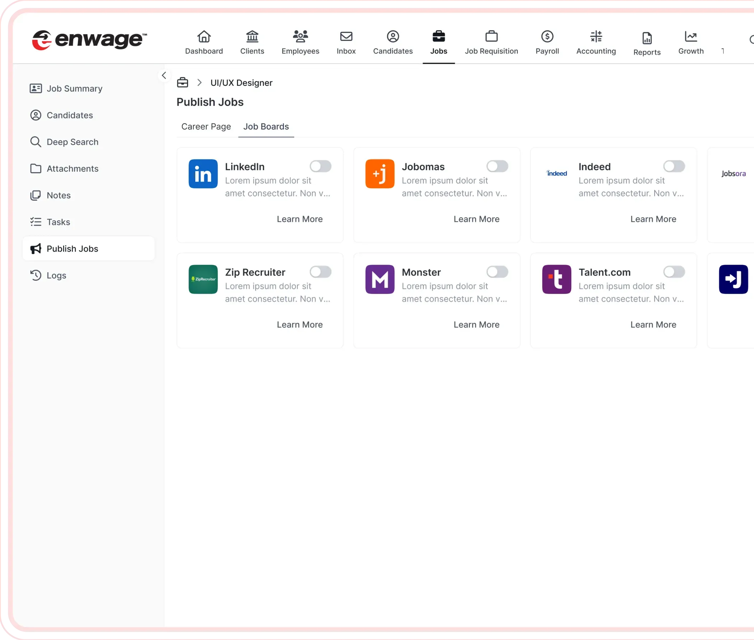Click briefcase icon in breadcrumb
Image resolution: width=754 pixels, height=640 pixels.
pos(182,83)
